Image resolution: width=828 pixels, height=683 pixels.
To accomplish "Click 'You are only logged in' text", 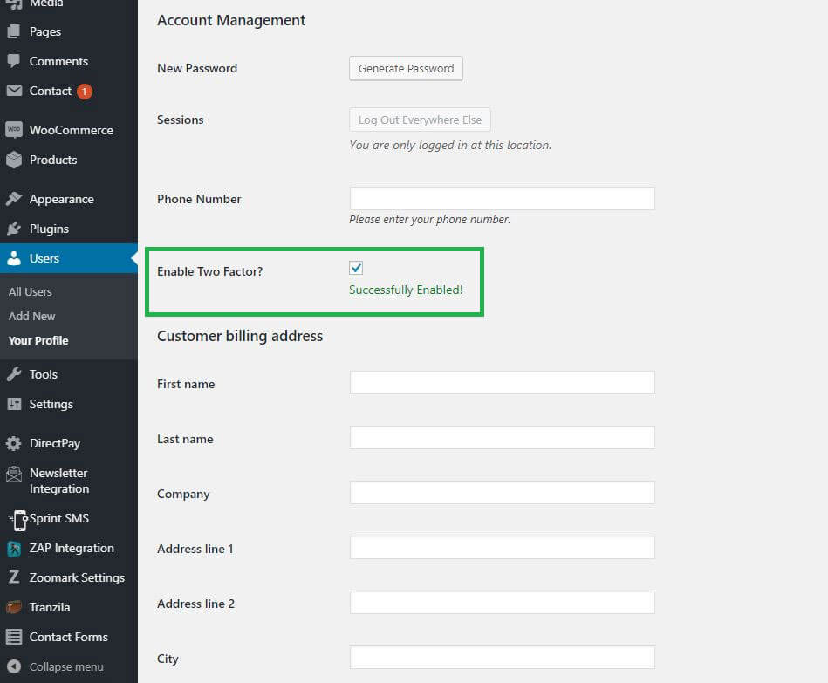I will click(x=450, y=145).
